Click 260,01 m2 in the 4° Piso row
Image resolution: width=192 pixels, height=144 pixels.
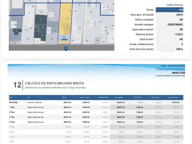tap(67, 122)
